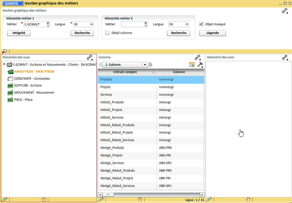Click the Excel export icon in Colonne toolbar
The height and width of the screenshot is (203, 292).
pos(192,65)
